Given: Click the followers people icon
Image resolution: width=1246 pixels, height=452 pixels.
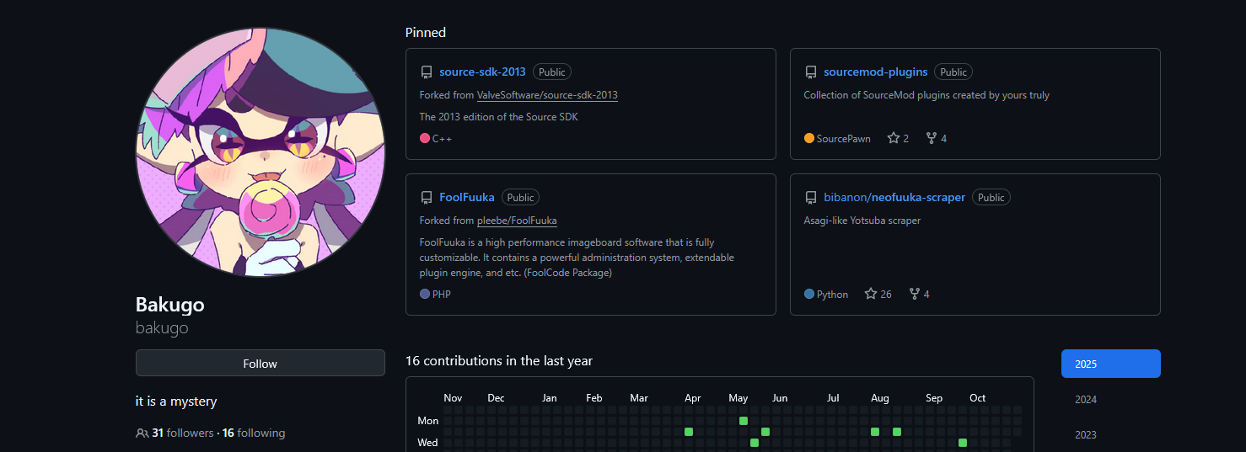Looking at the screenshot, I should pyautogui.click(x=142, y=433).
